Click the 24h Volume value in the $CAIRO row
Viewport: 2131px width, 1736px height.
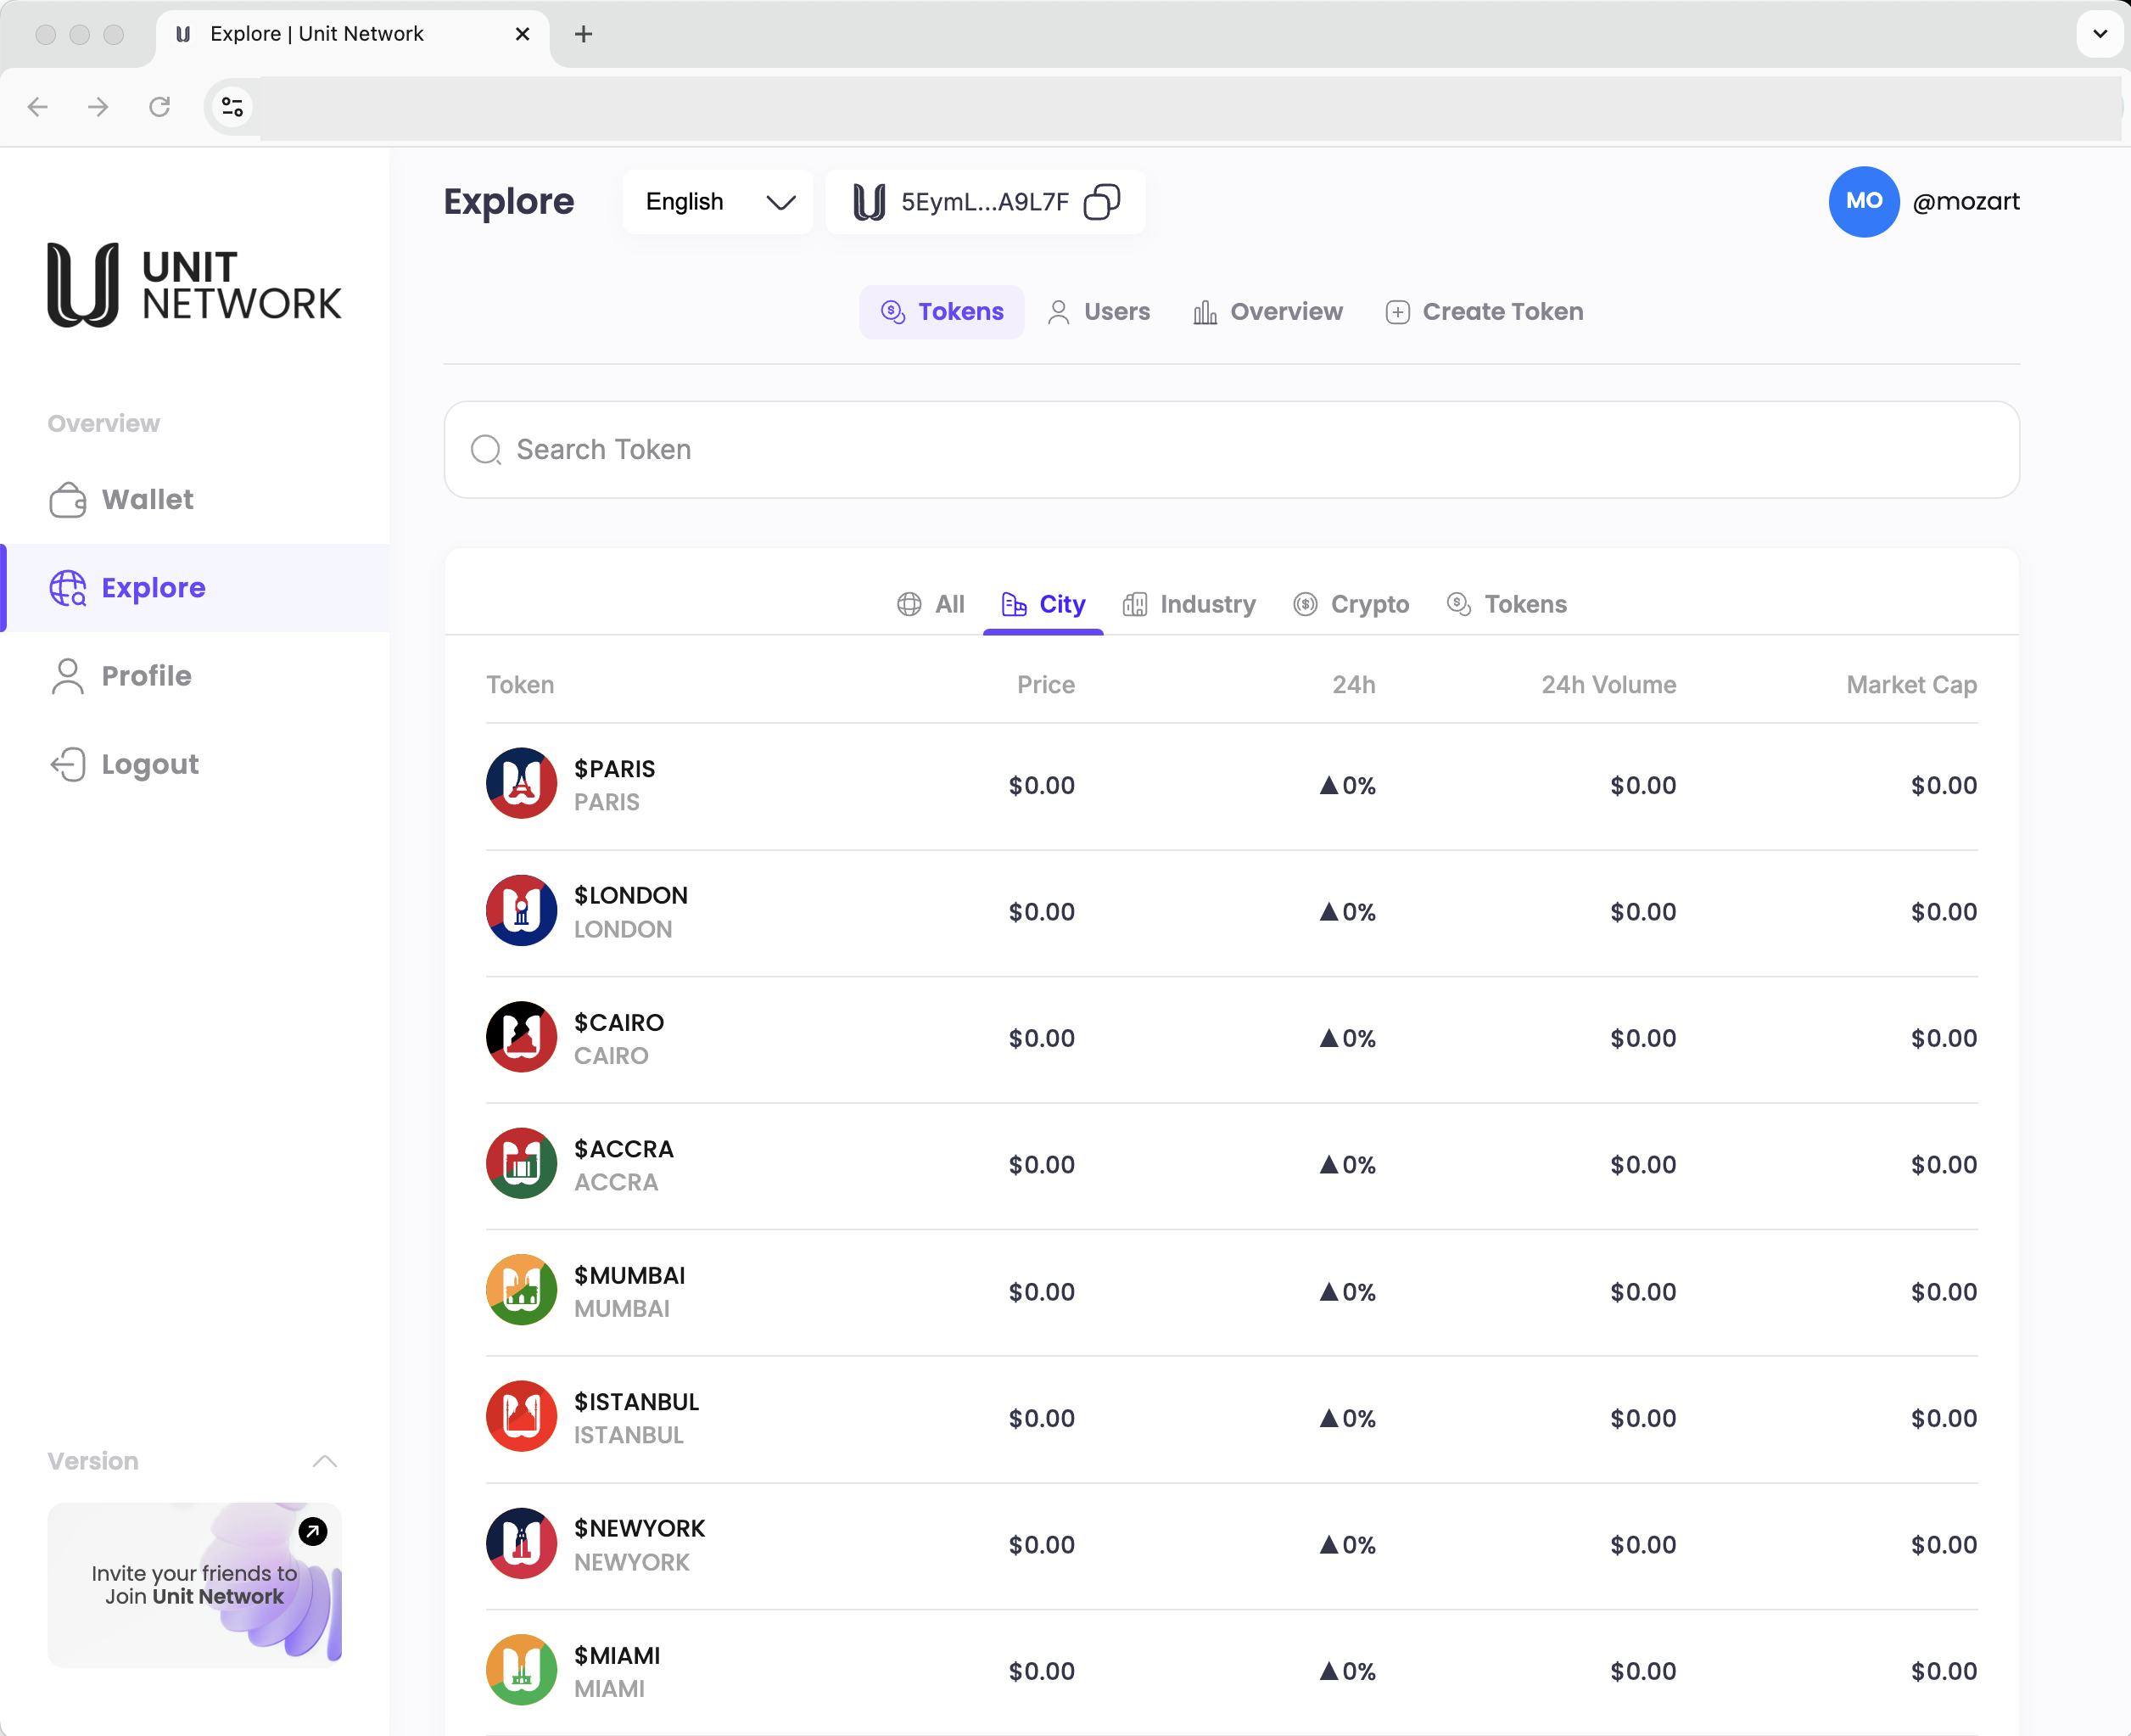[x=1643, y=1038]
